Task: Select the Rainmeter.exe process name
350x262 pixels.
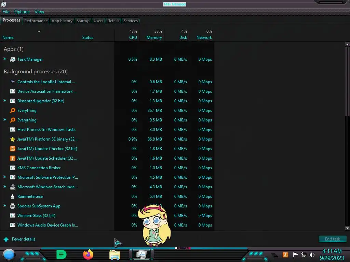Action: 30,196
